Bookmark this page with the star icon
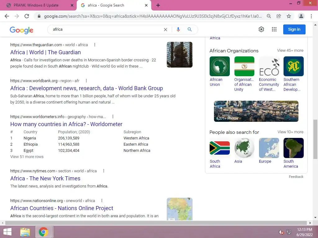 (x=289, y=16)
